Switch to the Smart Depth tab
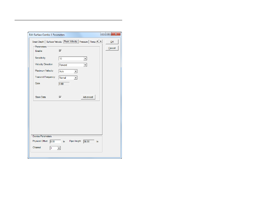The width and height of the screenshot is (273, 211). click(x=38, y=42)
